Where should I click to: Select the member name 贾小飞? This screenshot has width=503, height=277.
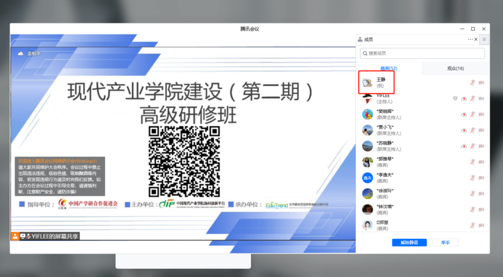(385, 127)
